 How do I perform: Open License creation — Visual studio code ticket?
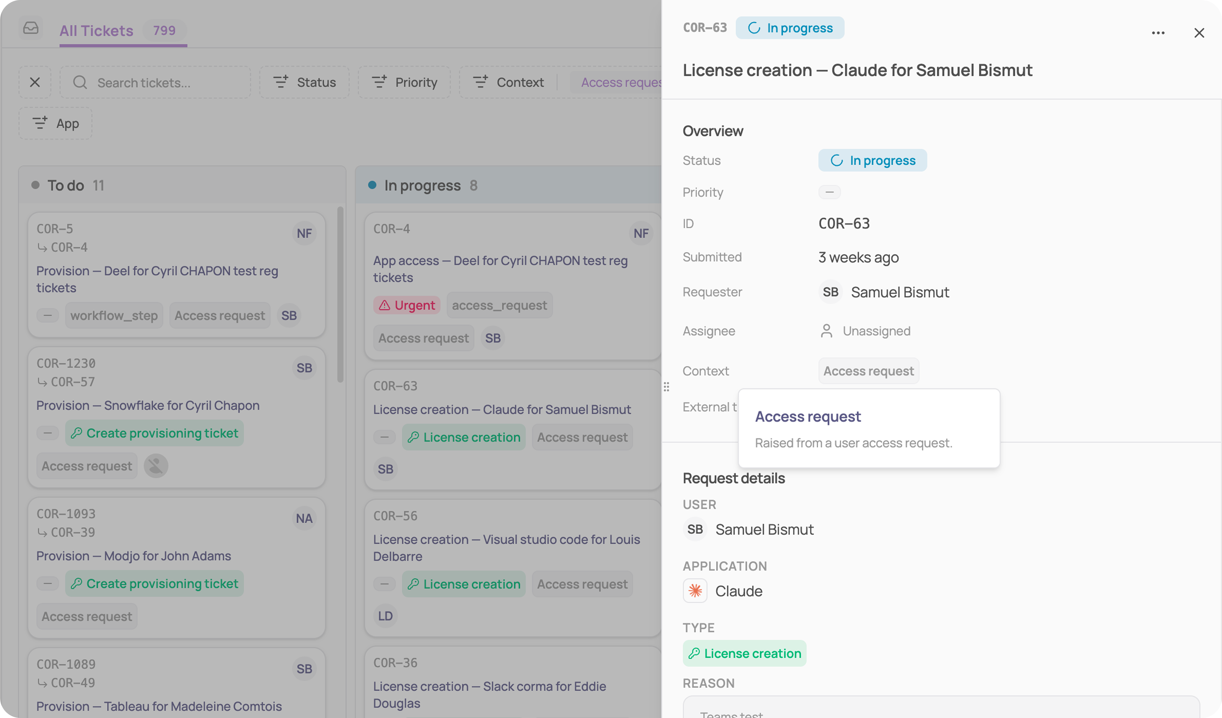coord(506,548)
